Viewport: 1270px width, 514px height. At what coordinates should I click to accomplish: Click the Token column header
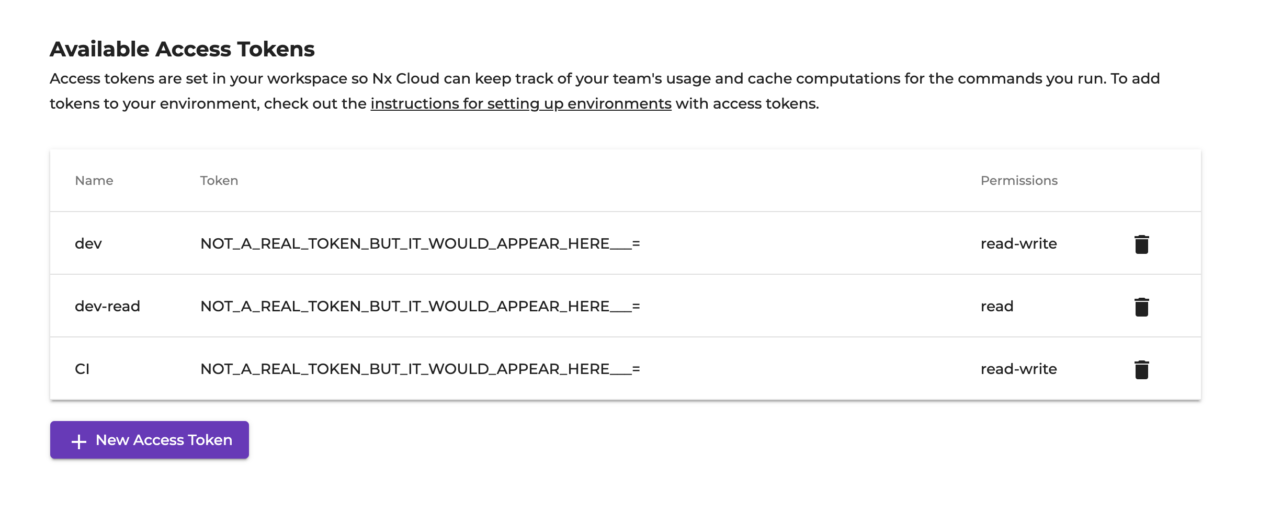[219, 181]
